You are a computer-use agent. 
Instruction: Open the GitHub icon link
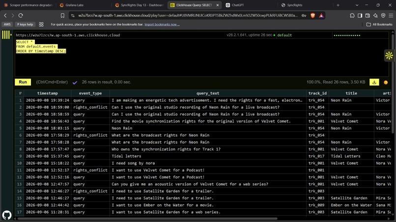7,215
